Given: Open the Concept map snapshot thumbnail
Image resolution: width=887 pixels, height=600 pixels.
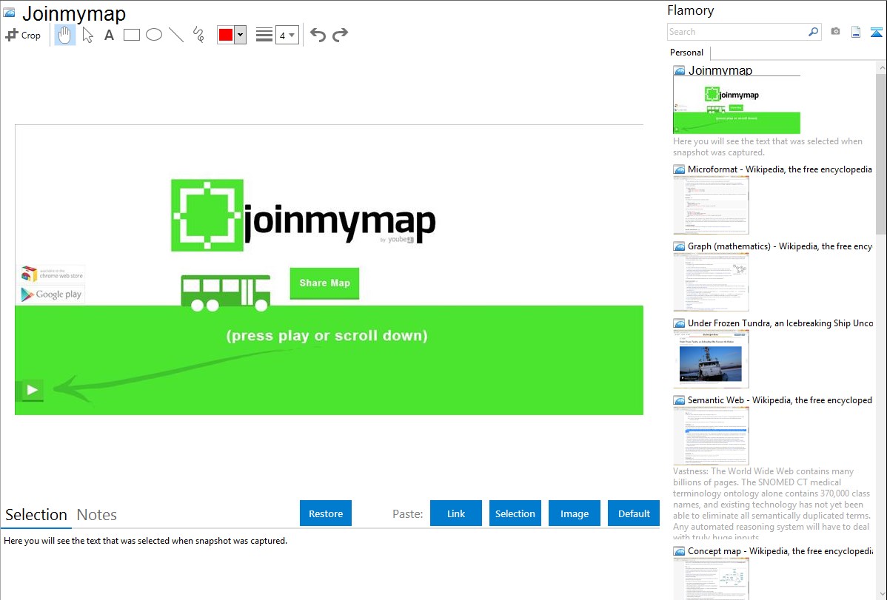Looking at the screenshot, I should (x=711, y=579).
